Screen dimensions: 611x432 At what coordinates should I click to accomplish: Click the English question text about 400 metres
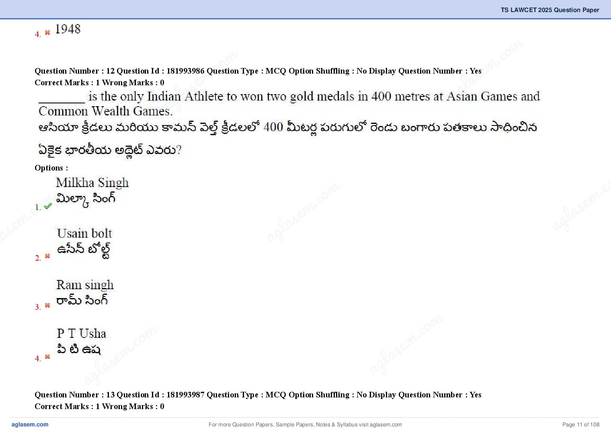tap(289, 103)
